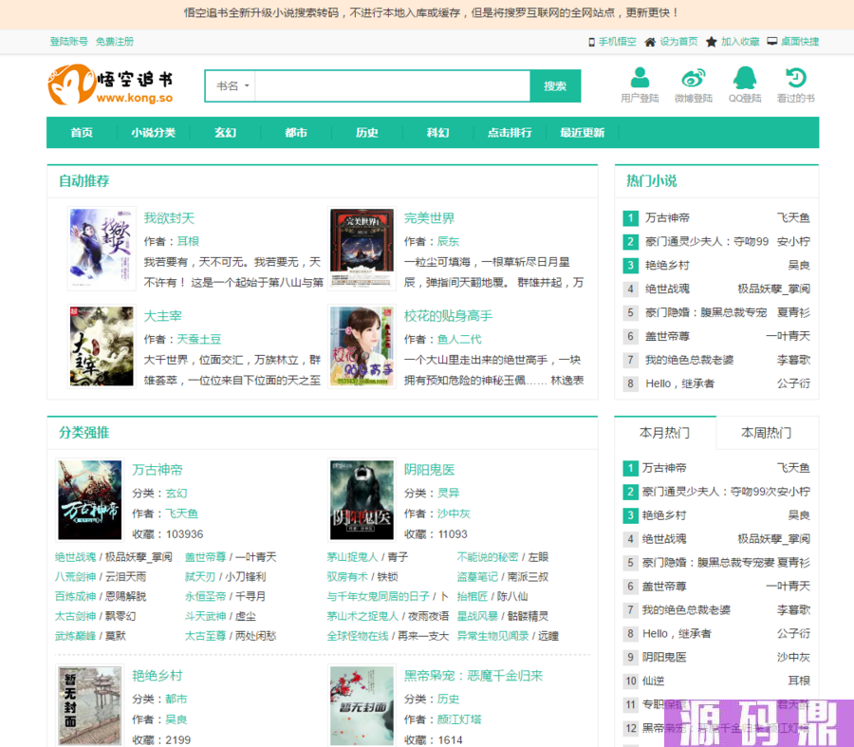Viewport: 854px width, 747px height.
Task: Click the 茅山捉鬼人 book link
Action: tap(352, 557)
